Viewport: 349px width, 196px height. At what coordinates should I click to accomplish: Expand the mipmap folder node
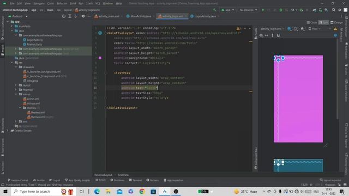coord(16,89)
